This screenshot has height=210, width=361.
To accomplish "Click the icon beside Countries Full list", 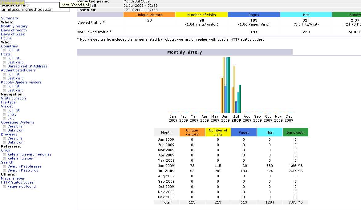I will [x=5, y=50].
